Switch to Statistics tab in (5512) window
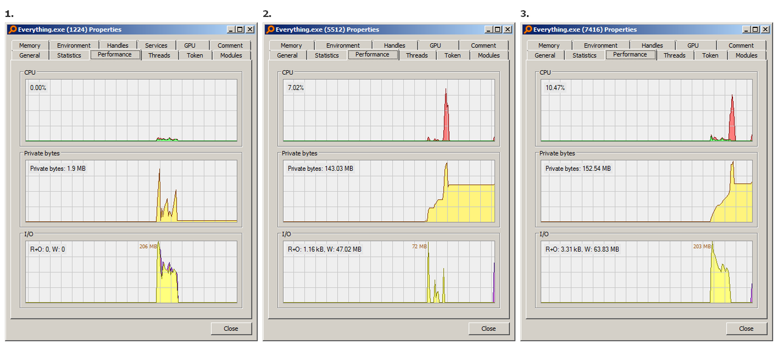778x346 pixels. pyautogui.click(x=327, y=55)
